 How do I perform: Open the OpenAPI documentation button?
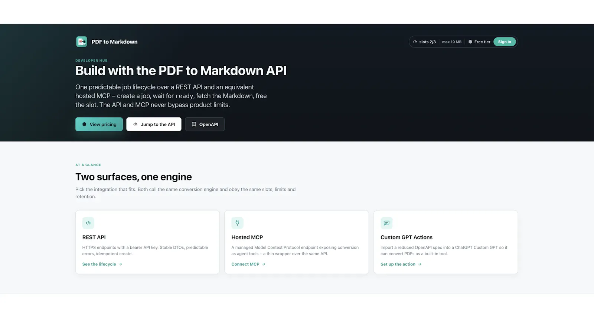(205, 124)
